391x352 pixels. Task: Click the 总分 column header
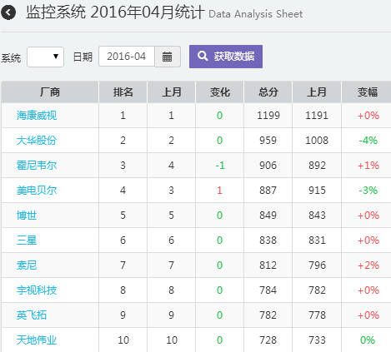click(268, 92)
